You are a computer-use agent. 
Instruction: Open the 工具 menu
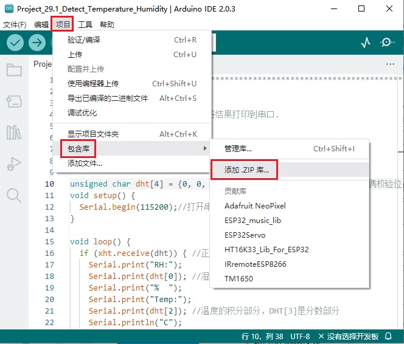pos(85,25)
